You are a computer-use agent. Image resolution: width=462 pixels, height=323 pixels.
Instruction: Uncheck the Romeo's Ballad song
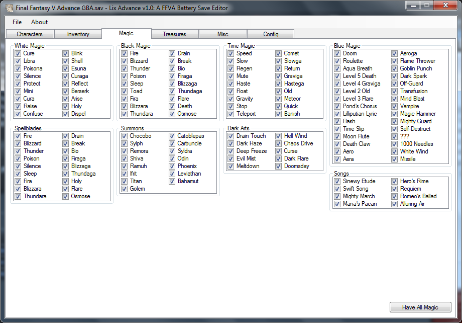394,196
